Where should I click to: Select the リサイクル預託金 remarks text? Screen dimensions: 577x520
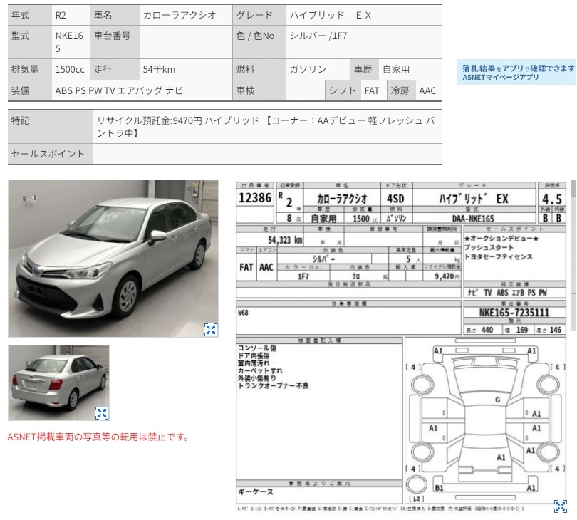click(266, 127)
